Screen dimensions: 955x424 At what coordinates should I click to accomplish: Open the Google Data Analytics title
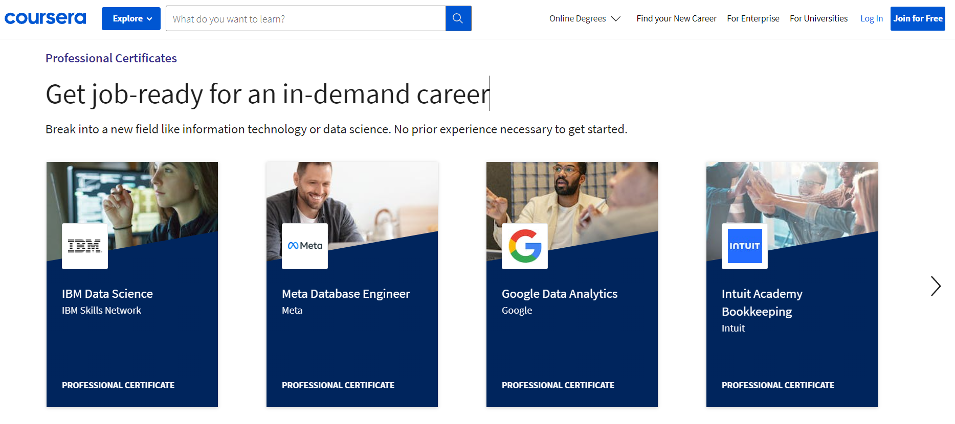click(x=560, y=294)
